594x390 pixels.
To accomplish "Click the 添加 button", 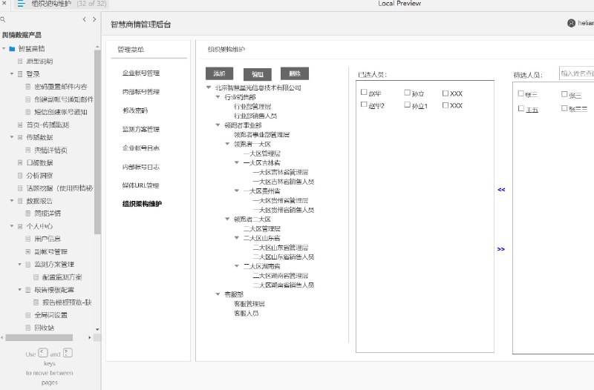I will coord(219,73).
